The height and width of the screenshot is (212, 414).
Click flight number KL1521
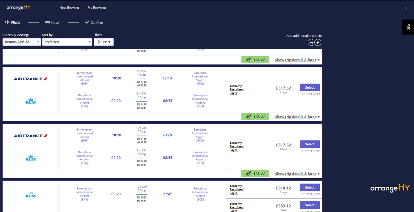142,201
